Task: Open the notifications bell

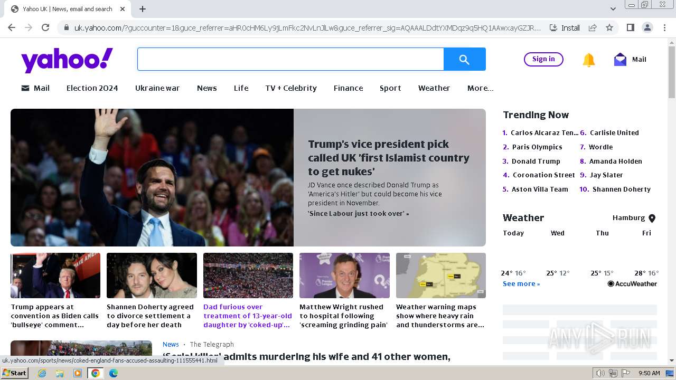Action: click(x=589, y=60)
